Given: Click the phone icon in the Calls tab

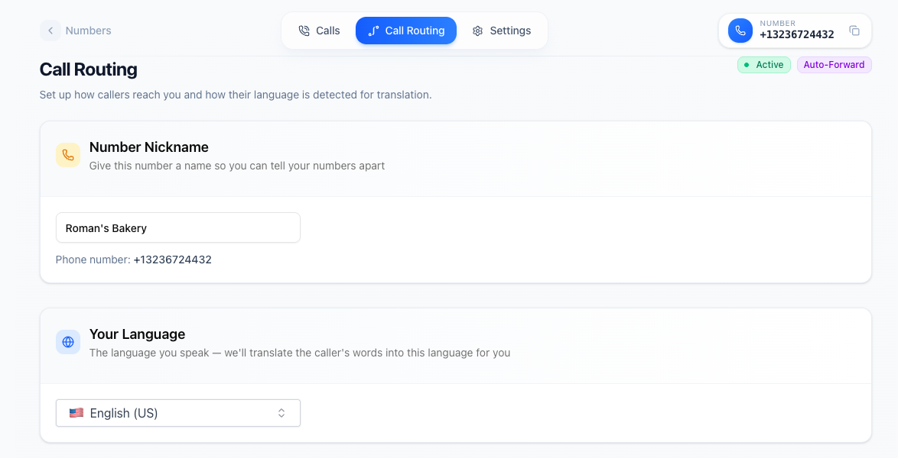Looking at the screenshot, I should [x=304, y=31].
